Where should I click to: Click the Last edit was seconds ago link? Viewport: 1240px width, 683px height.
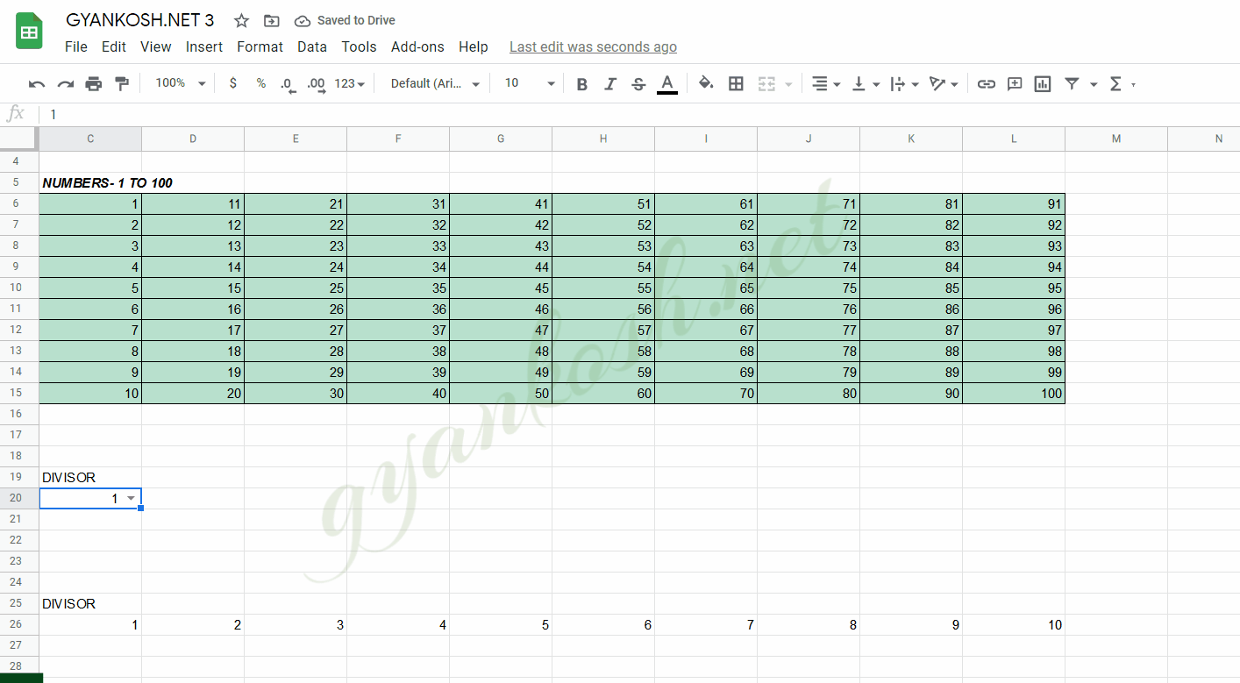pyautogui.click(x=593, y=47)
